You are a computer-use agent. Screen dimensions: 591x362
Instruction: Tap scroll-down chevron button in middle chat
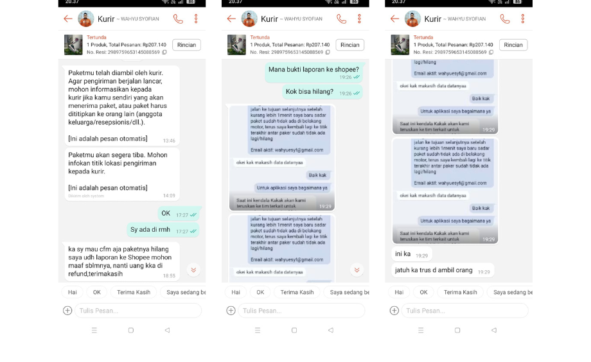click(x=357, y=270)
